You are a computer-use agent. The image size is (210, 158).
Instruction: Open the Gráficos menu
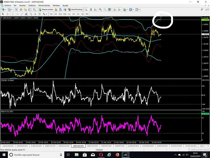(x=32, y=5)
